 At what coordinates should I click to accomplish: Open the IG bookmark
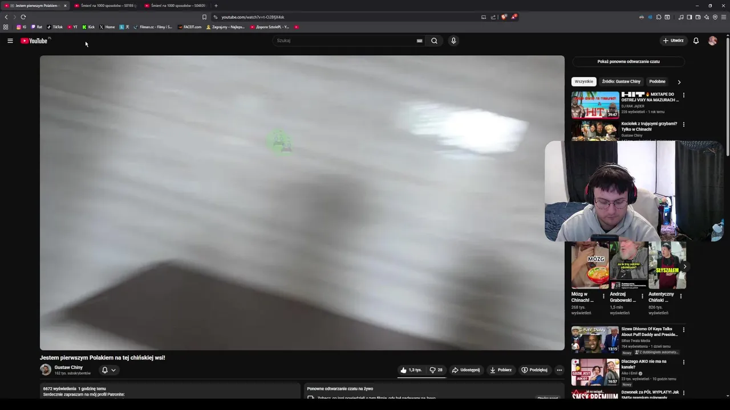(x=21, y=27)
